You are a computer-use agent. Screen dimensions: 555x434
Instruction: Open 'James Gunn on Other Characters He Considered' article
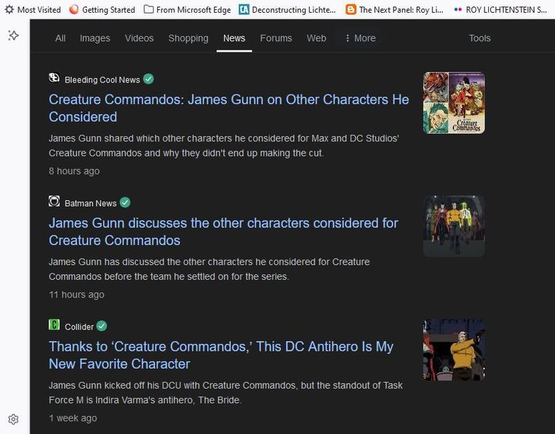[x=228, y=108]
